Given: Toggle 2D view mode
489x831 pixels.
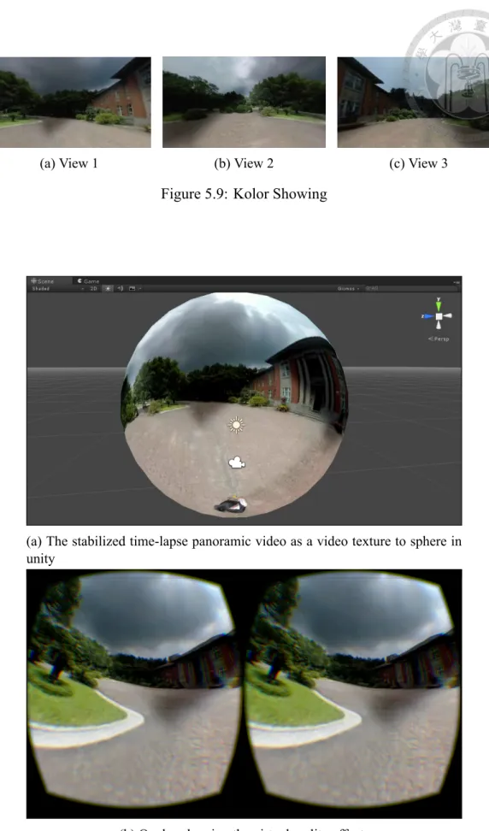Looking at the screenshot, I should 94,288.
